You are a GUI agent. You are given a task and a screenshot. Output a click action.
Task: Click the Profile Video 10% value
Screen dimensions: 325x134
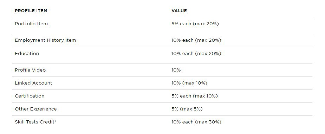176,70
